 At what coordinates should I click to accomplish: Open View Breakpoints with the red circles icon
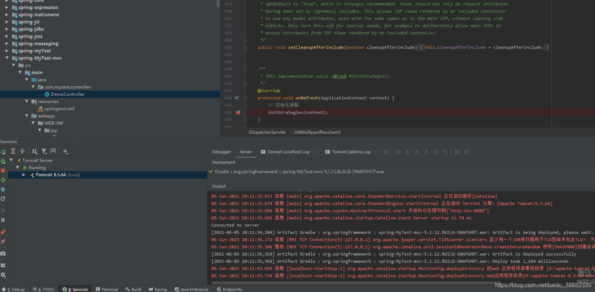(3, 232)
